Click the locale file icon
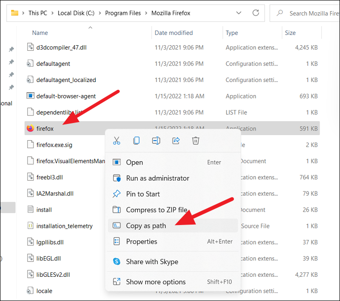The image size is (340, 301). (30, 291)
